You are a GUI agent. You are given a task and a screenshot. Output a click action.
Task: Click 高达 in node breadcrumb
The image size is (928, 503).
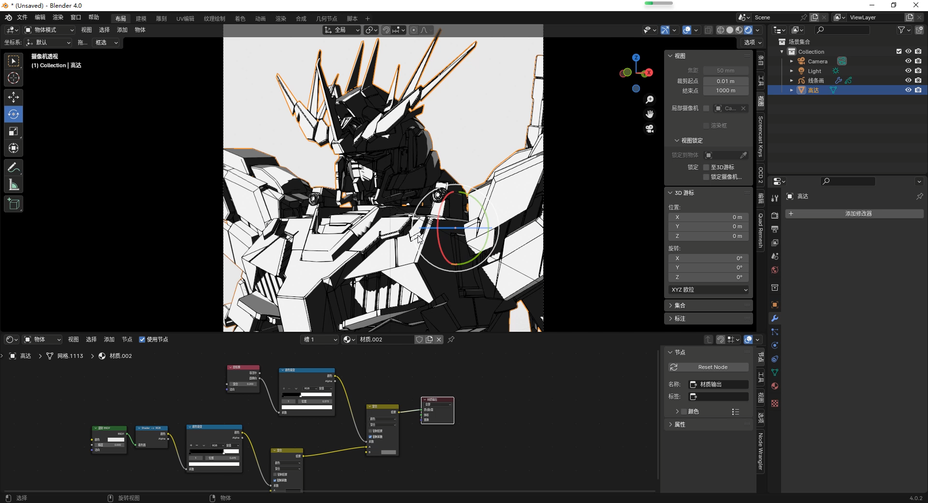tap(26, 356)
